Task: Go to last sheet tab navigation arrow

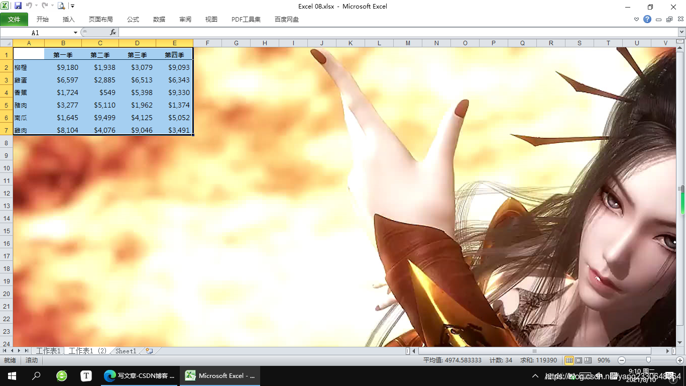Action: (27, 351)
